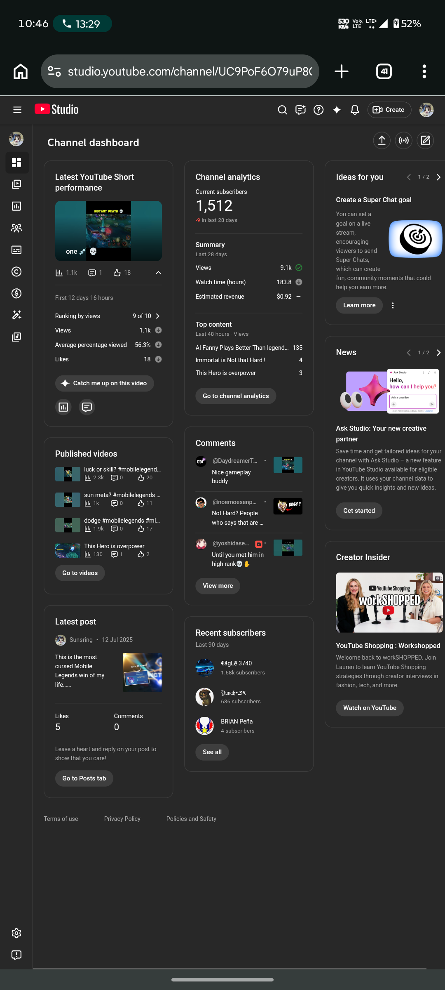Open Community in the sidebar
Screen dimensions: 445x990
point(16,228)
